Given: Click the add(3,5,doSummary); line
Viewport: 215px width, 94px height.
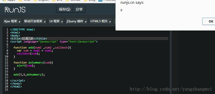Looking at the screenshot, I should pos(29,75).
